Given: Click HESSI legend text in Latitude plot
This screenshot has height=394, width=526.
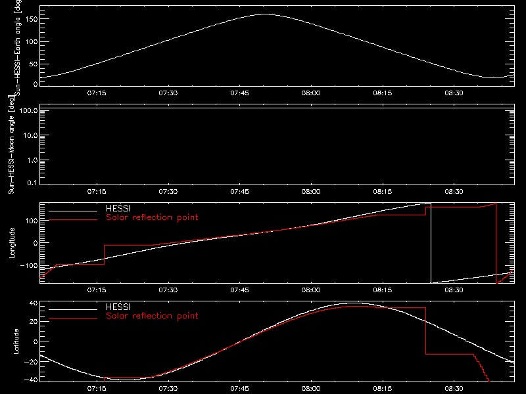Looking at the screenshot, I should (118, 307).
